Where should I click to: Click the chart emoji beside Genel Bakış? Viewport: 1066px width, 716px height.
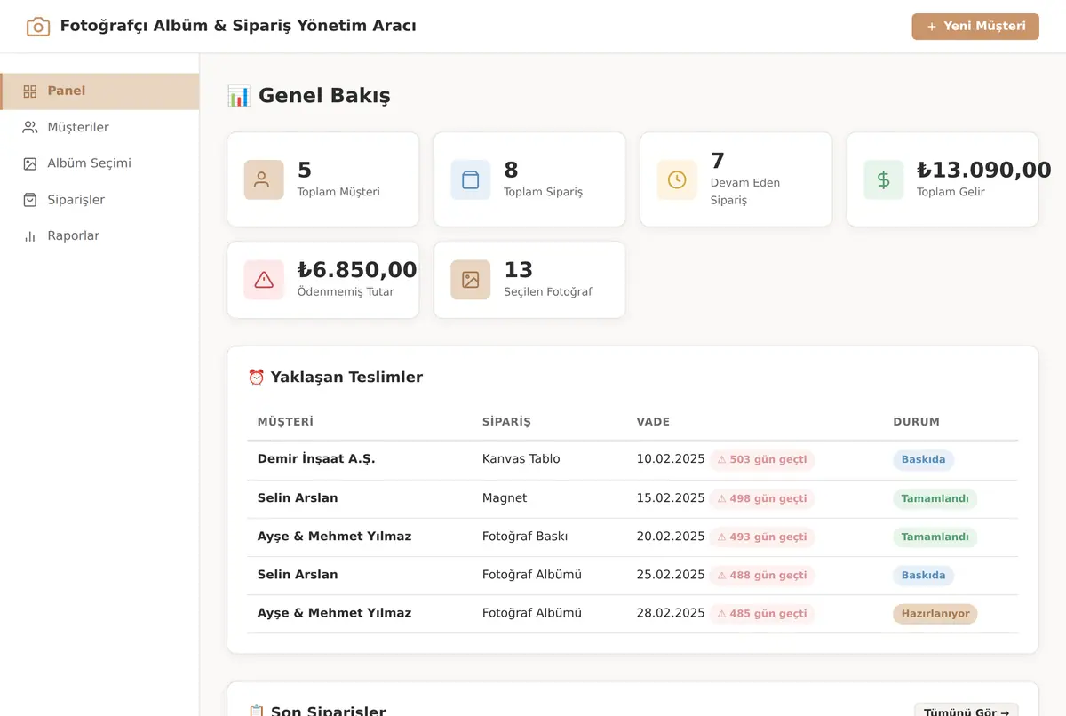[239, 96]
